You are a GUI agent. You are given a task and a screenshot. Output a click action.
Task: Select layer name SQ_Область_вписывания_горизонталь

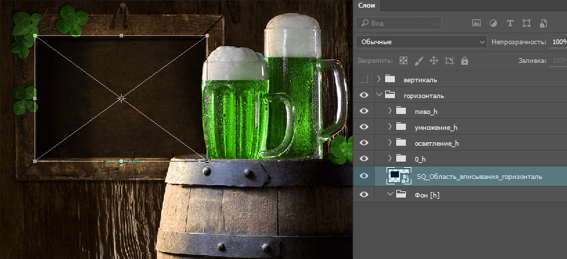[x=479, y=177]
